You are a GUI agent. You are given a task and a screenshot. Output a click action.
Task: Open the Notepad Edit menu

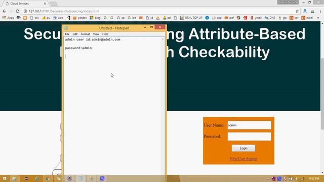pos(75,34)
